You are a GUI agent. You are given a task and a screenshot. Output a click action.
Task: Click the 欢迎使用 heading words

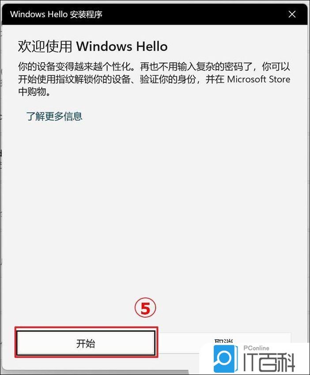coord(45,46)
